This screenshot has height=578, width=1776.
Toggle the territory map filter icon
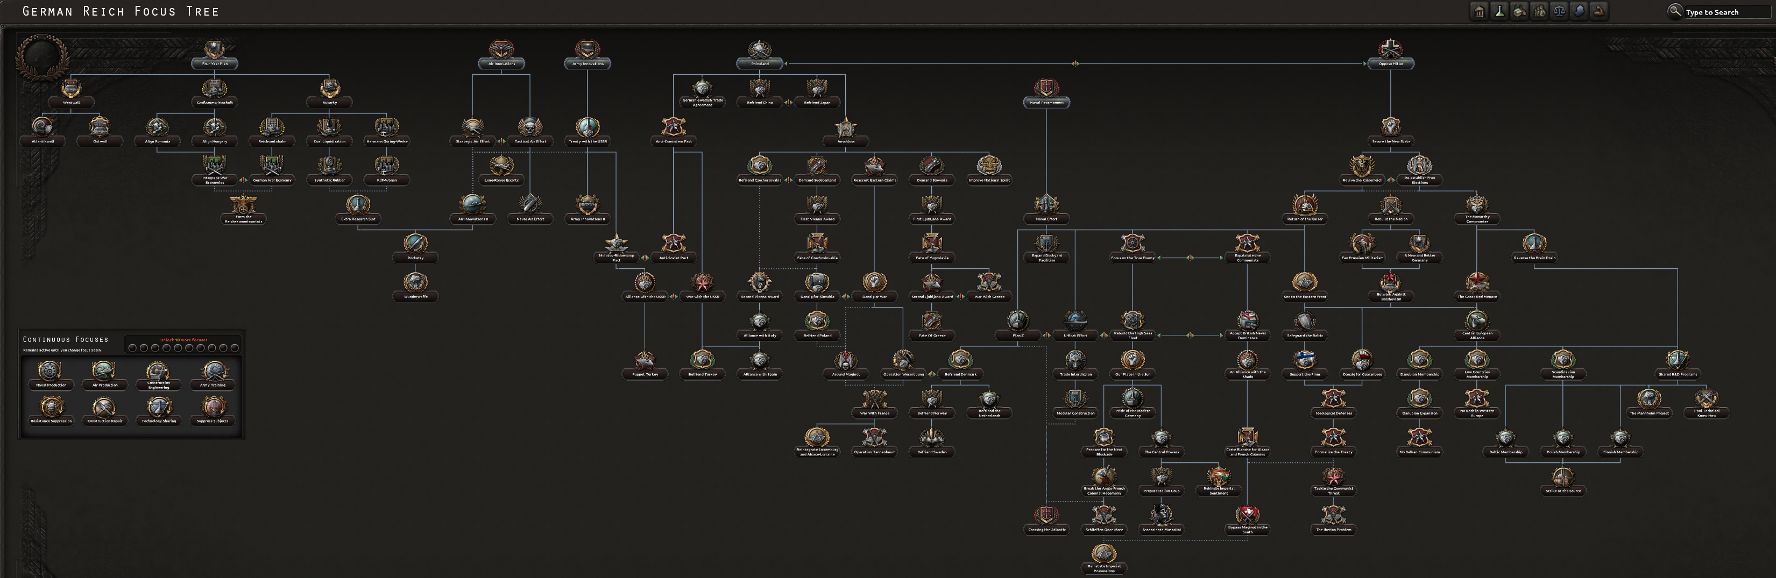(x=1579, y=12)
